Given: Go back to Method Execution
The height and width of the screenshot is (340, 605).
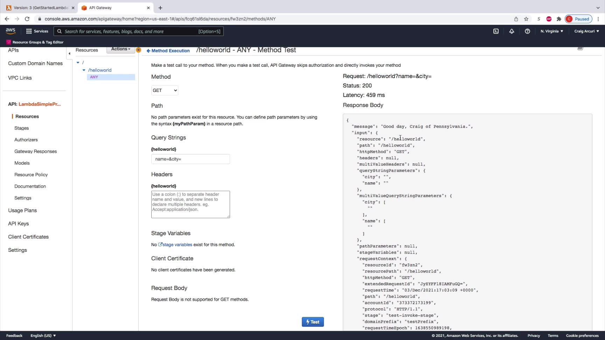Looking at the screenshot, I should tap(168, 51).
